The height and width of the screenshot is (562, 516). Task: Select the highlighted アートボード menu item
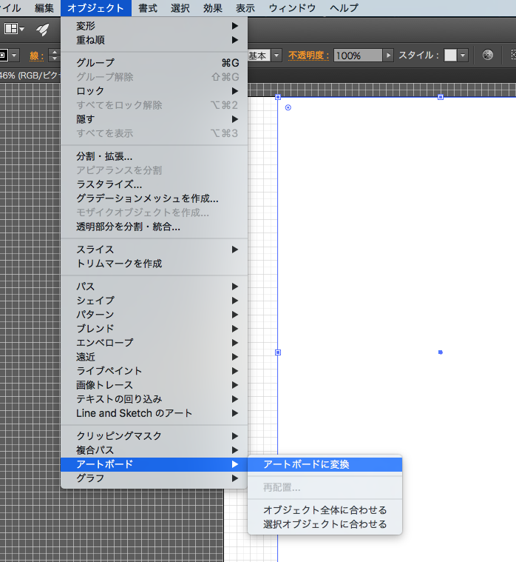click(x=155, y=464)
